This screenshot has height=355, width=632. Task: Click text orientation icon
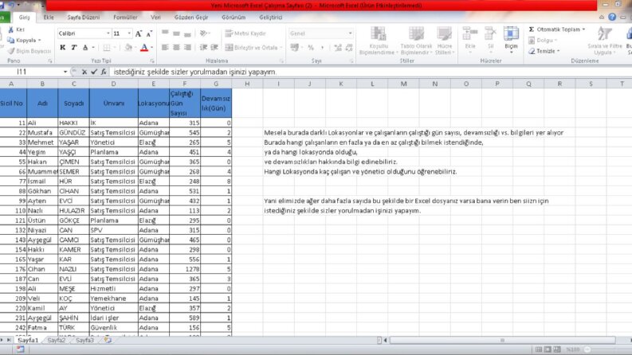[x=204, y=33]
